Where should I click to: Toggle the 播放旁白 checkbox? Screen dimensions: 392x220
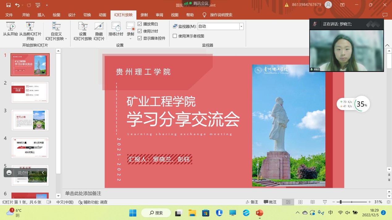(x=140, y=24)
